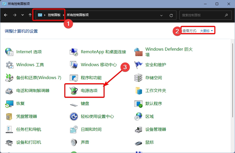Go back with the back arrow
The height and width of the screenshot is (153, 235).
6,15
